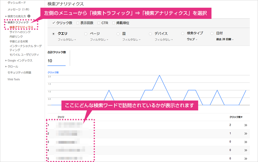Viewport: 258px width, 162px height.
Task: Open the ウェブ search type dropdown
Action: click(192, 39)
